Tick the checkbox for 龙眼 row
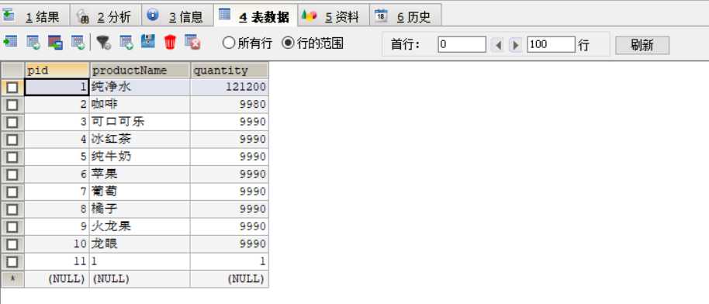The width and height of the screenshot is (709, 304). (12, 244)
